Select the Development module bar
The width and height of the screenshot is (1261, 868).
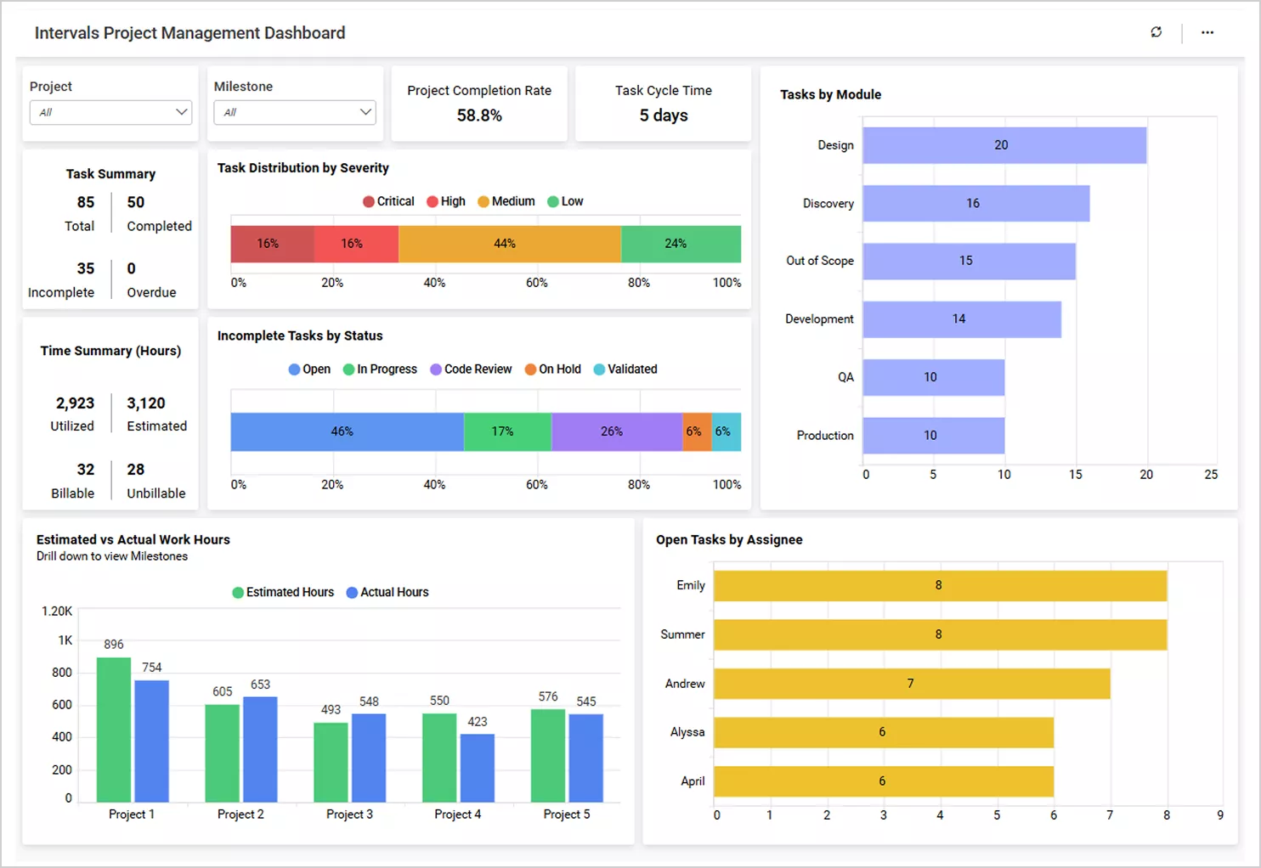point(962,319)
